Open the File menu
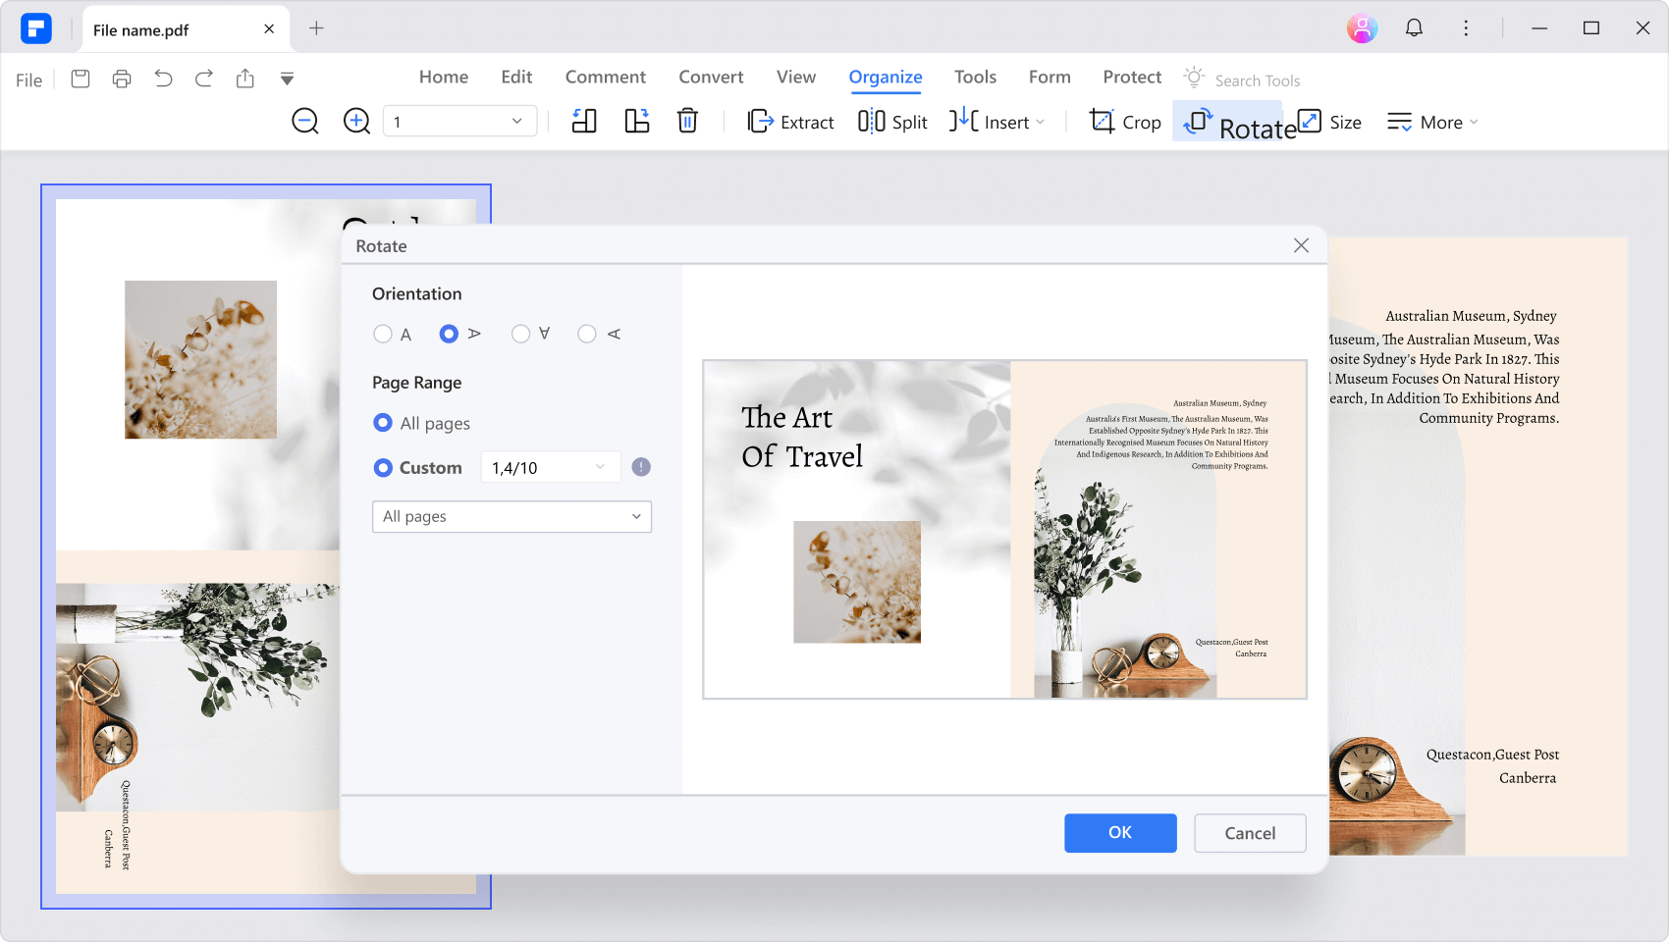The height and width of the screenshot is (942, 1669). pos(28,80)
